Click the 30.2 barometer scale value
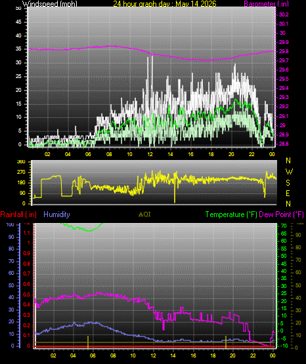This screenshot has width=306, height=364. pos(284,14)
